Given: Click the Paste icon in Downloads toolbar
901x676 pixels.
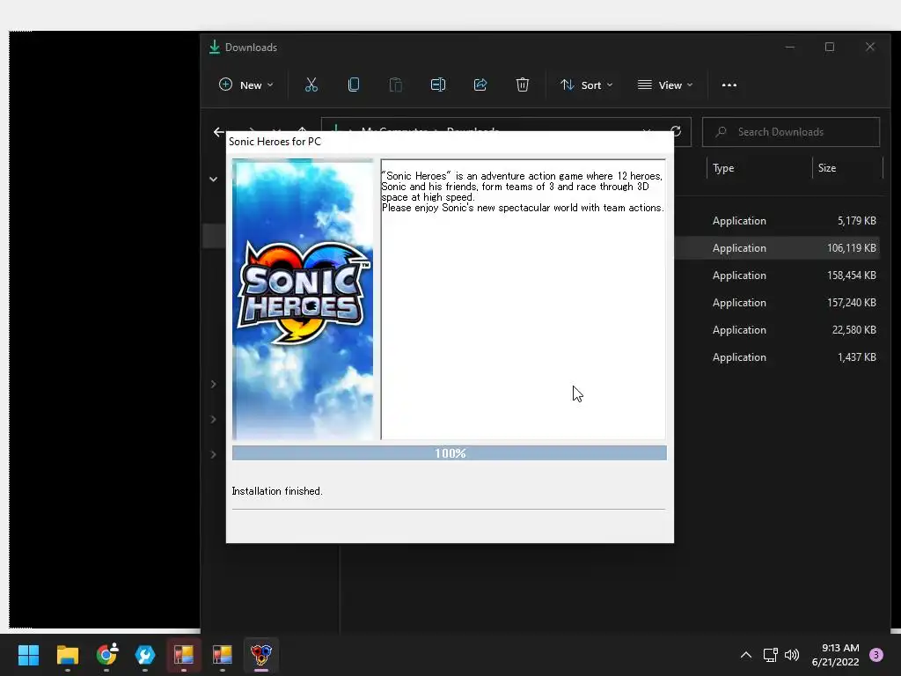Looking at the screenshot, I should 395,85.
